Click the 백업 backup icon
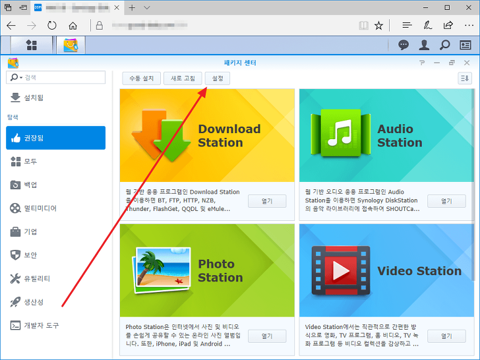Image resolution: width=480 pixels, height=360 pixels. pyautogui.click(x=15, y=185)
